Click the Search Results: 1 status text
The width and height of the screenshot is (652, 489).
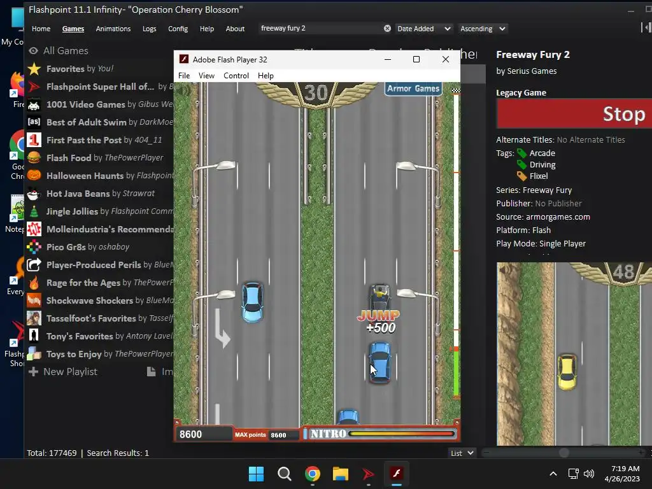point(118,453)
